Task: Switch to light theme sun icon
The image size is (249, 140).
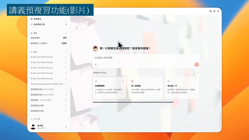Action: pos(211,11)
